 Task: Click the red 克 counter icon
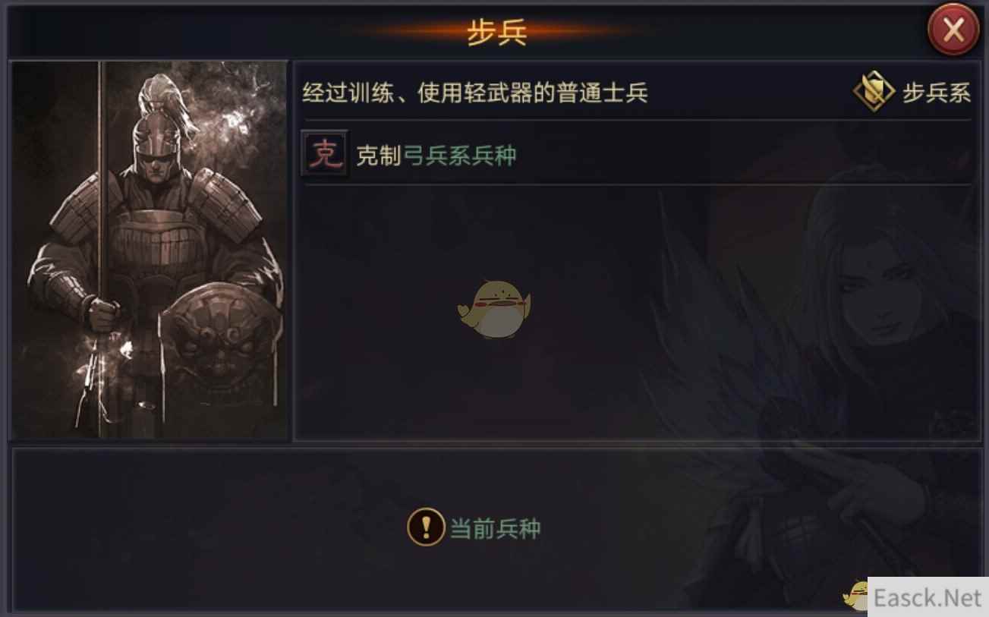click(x=326, y=154)
